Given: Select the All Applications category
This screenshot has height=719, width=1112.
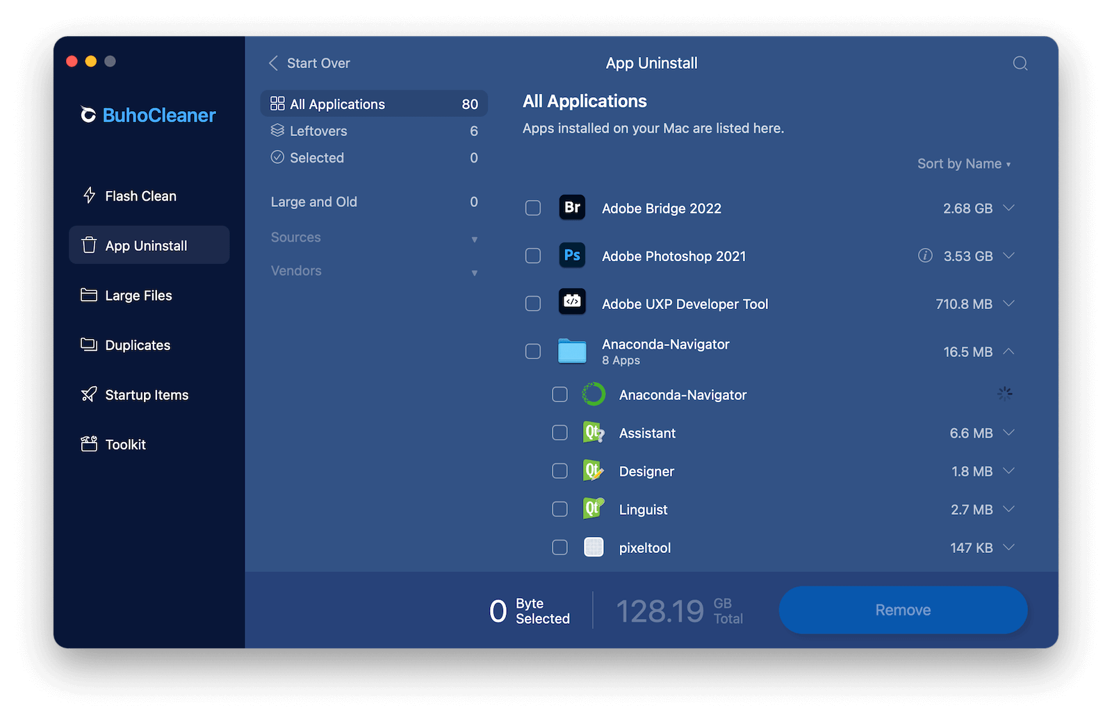Looking at the screenshot, I should tap(374, 104).
